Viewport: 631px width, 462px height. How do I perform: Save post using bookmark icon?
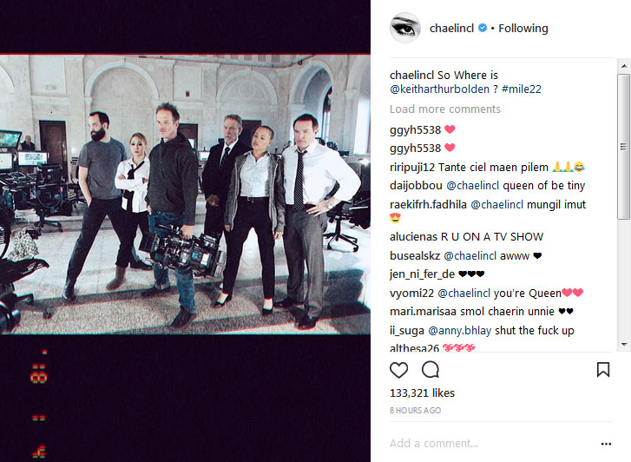tap(603, 369)
